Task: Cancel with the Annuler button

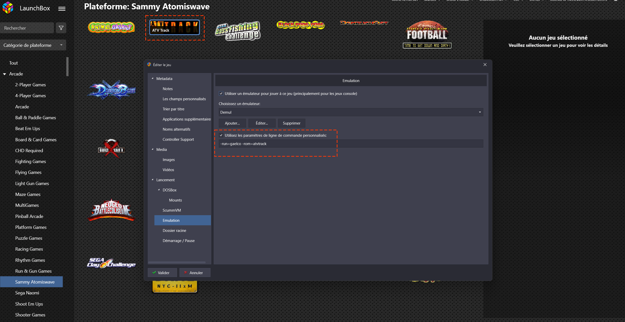Action: pos(195,273)
